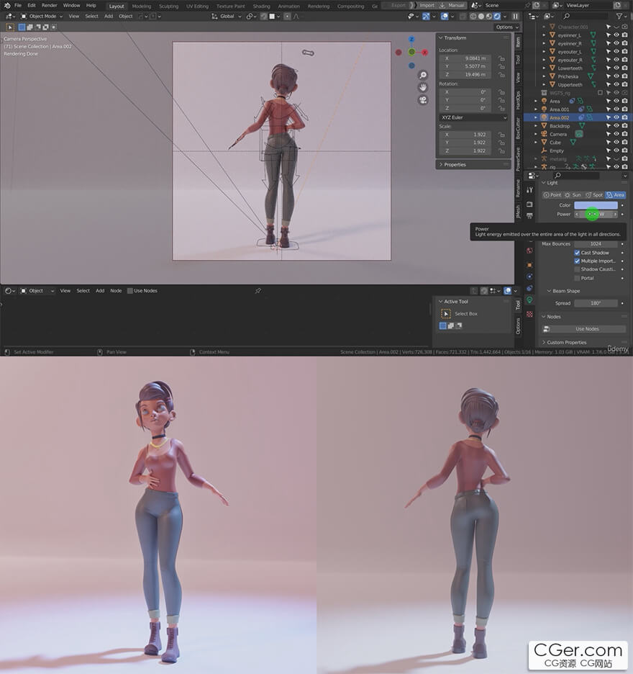Click the zoom magnifier viewport gizmo
This screenshot has width=633, height=674.
click(x=423, y=75)
